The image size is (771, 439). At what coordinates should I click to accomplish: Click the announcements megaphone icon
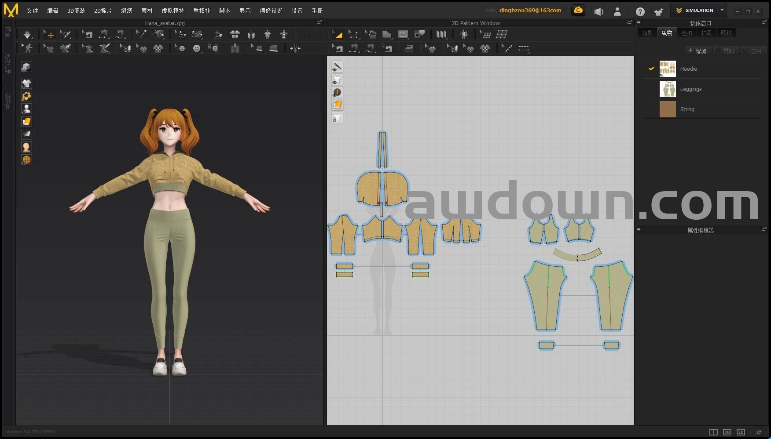tap(598, 11)
